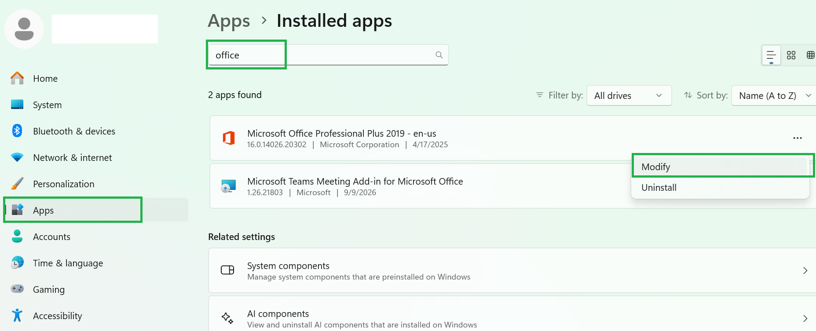Screen dimensions: 816x331
Task: Click the user profile avatar icon
Action: tap(24, 29)
